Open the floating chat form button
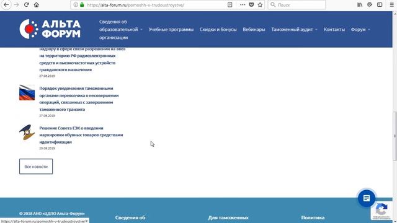 coord(367,198)
